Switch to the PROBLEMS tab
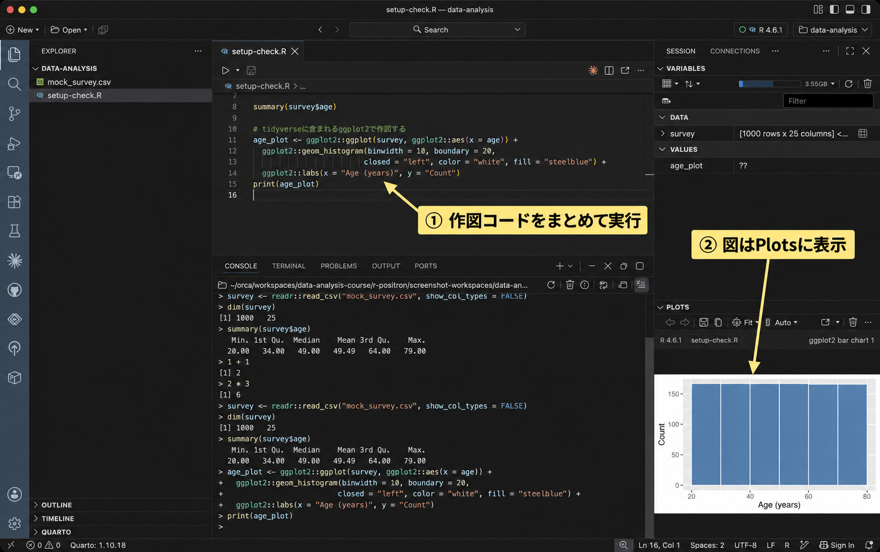Viewport: 880px width, 552px height. coord(338,266)
